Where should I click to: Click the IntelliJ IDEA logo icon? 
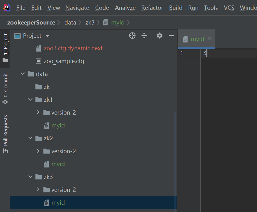(x=7, y=8)
